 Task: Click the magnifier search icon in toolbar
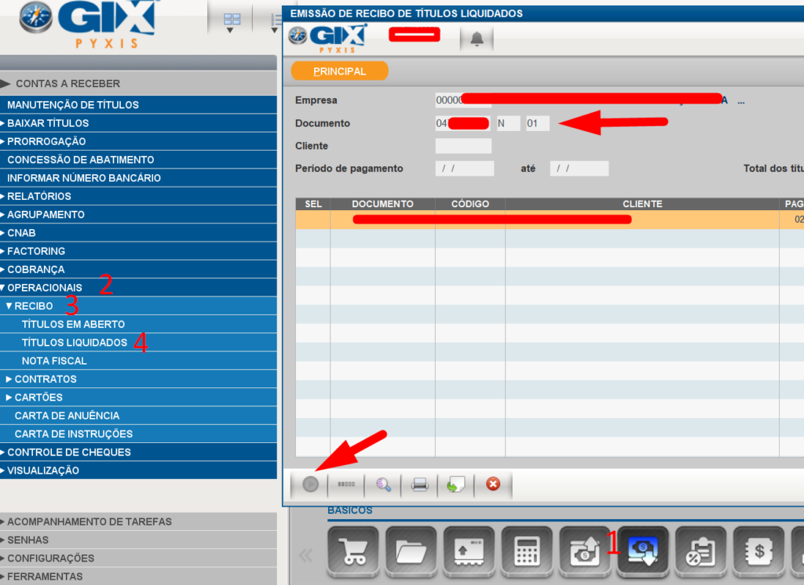pos(383,485)
